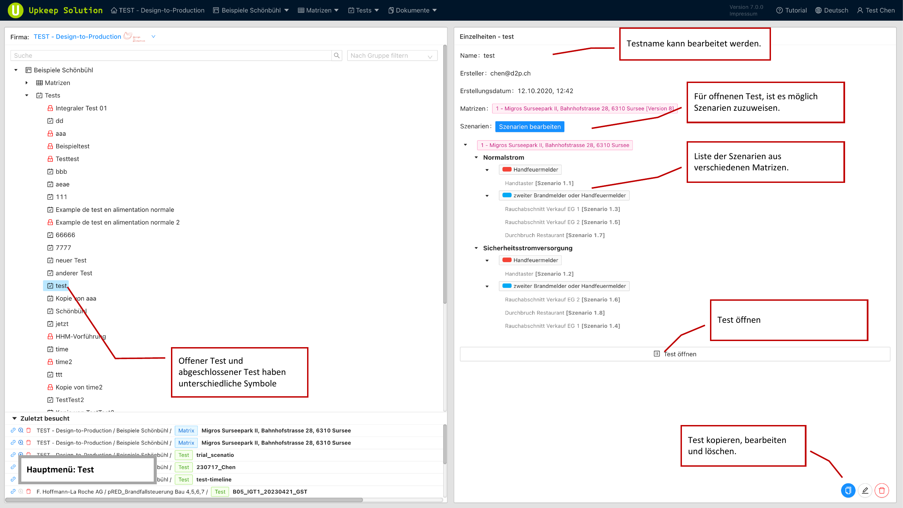Collapse the Normalstrom scenario group
This screenshot has height=508, width=903.
(x=476, y=157)
